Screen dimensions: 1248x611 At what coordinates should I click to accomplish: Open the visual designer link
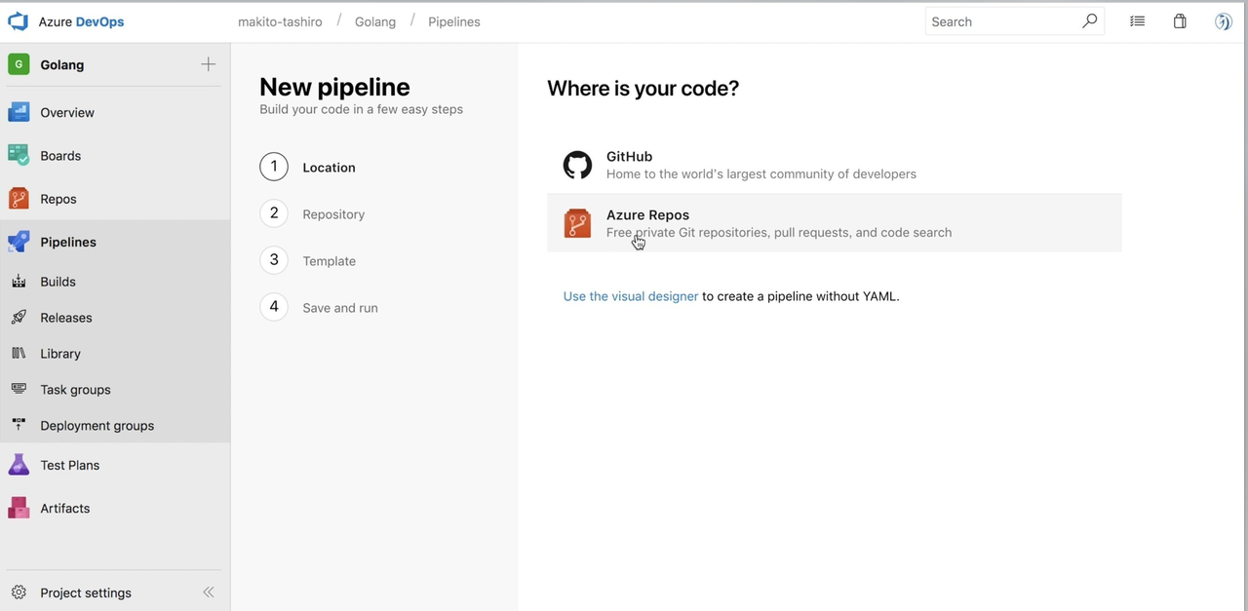pos(629,295)
